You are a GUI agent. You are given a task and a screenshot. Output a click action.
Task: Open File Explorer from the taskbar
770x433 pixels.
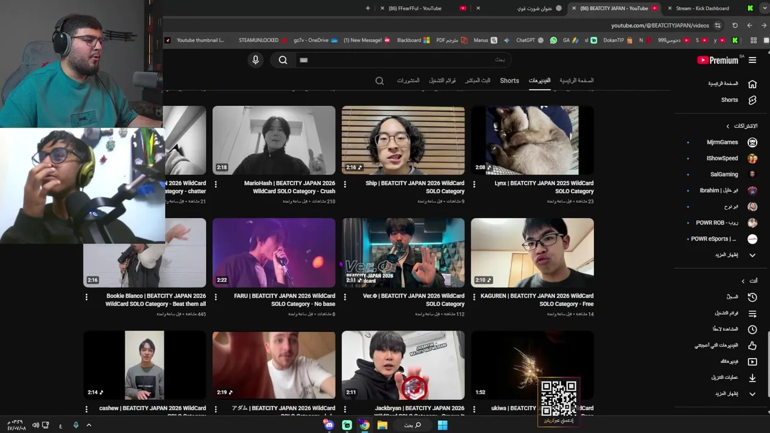pos(382,425)
